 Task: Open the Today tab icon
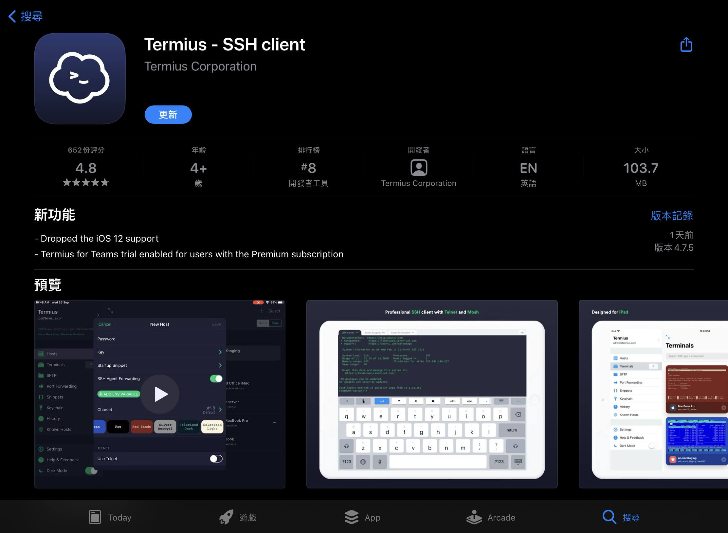coord(95,517)
